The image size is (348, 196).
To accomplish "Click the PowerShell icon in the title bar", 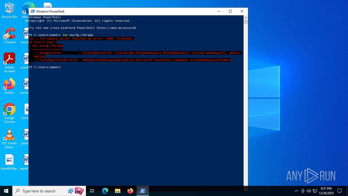I will coord(33,11).
